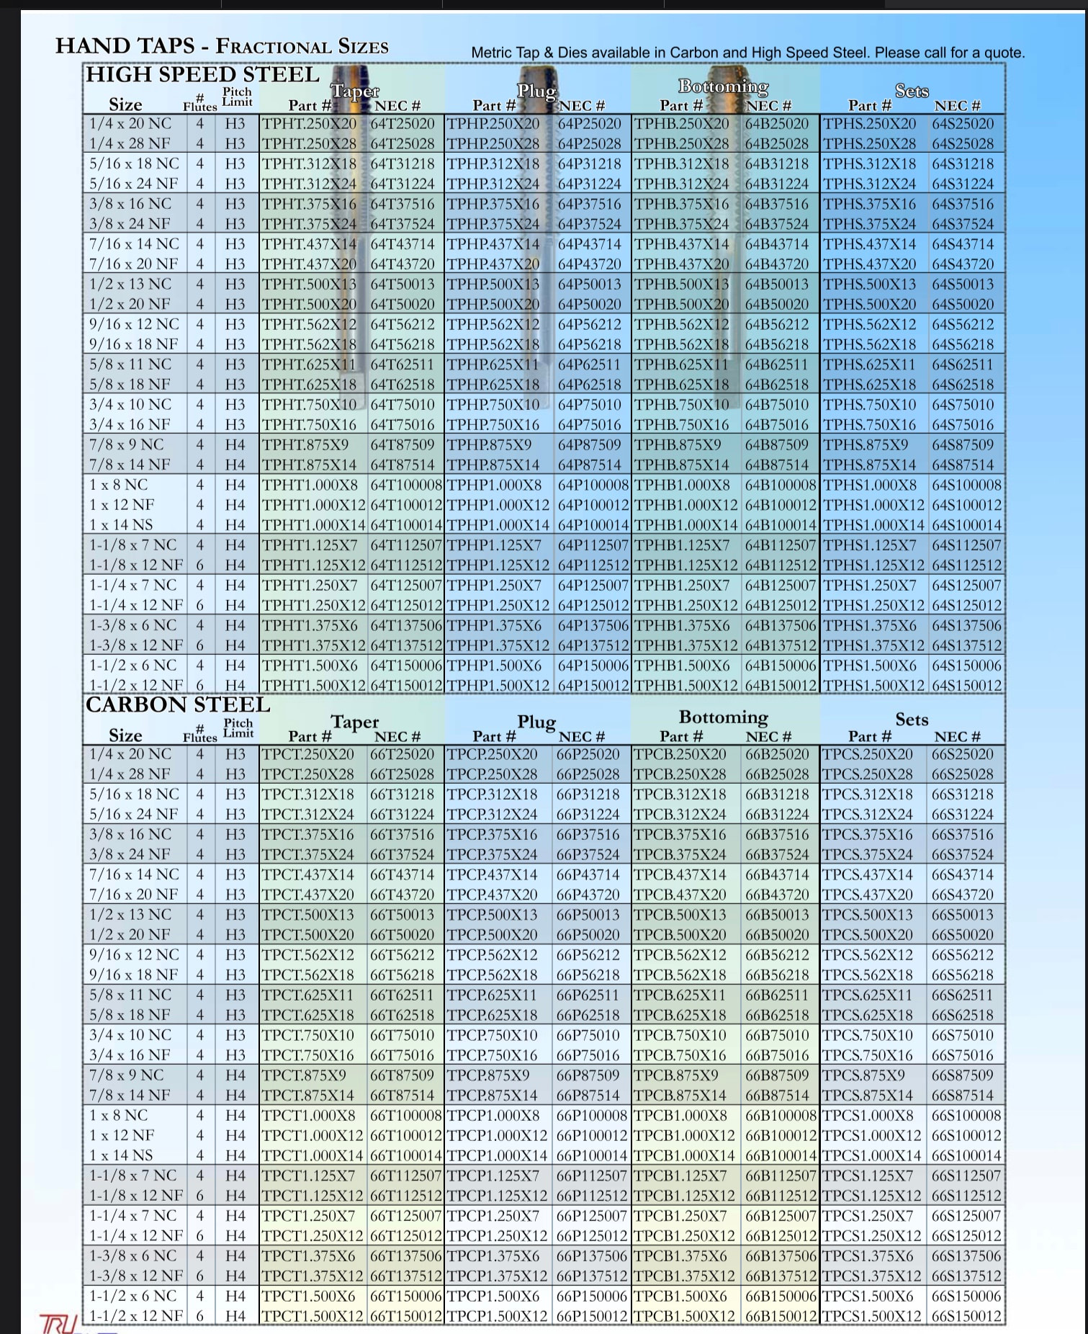Click NEC number 64P112507
Viewport: 1088px width, 1334px height.
coord(593,545)
